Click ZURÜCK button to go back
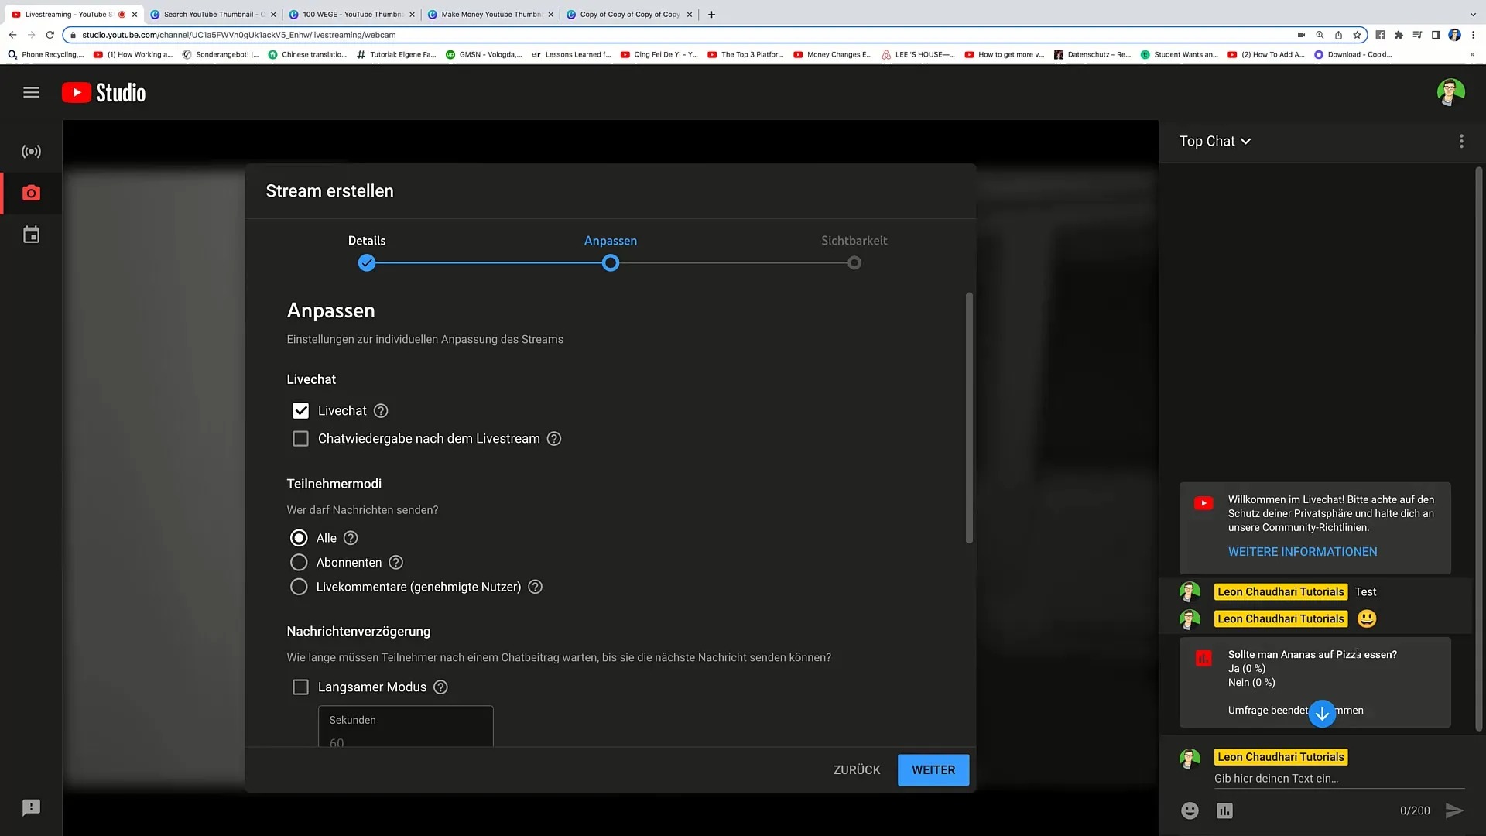 (856, 769)
